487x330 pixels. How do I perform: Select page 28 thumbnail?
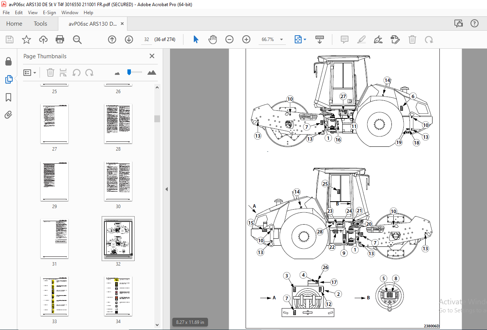coord(118,124)
